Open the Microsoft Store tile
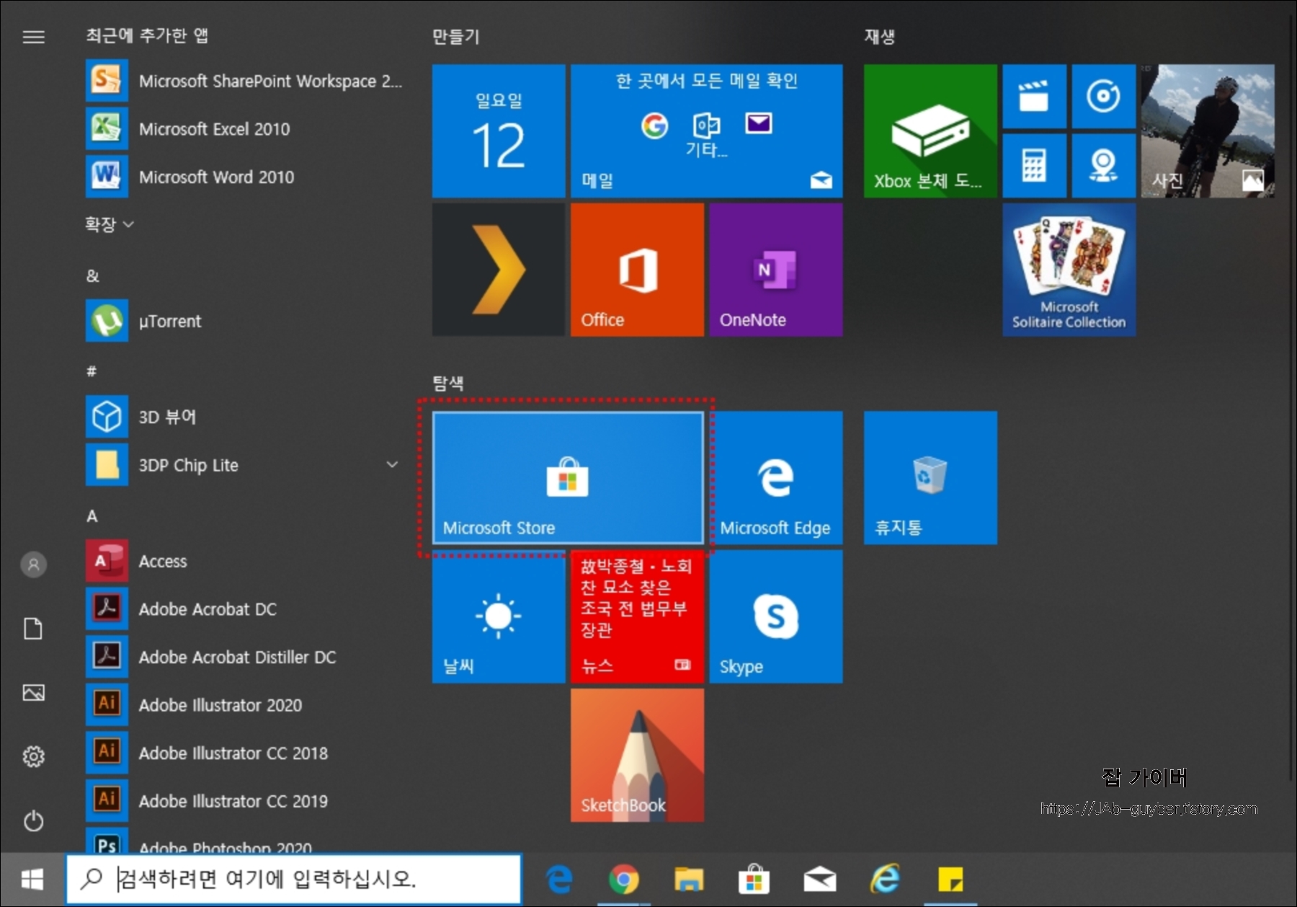 [x=568, y=477]
